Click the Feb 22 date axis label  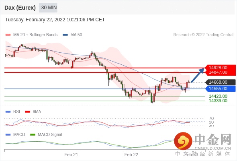131,155
